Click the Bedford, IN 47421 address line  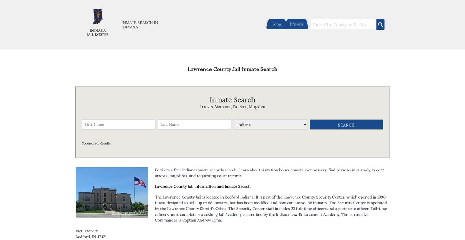pos(91,237)
